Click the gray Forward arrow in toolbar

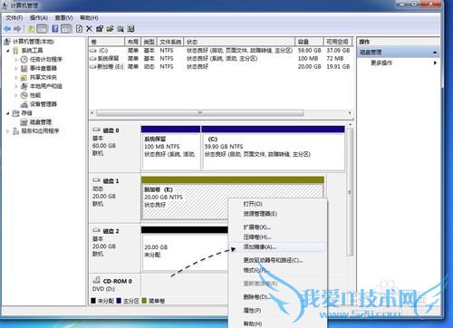coord(17,29)
